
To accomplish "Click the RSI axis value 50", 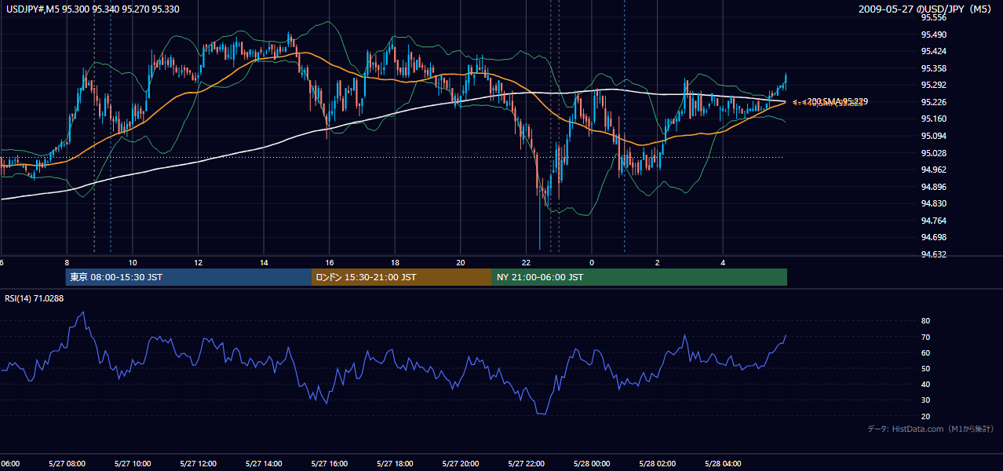I will 925,368.
